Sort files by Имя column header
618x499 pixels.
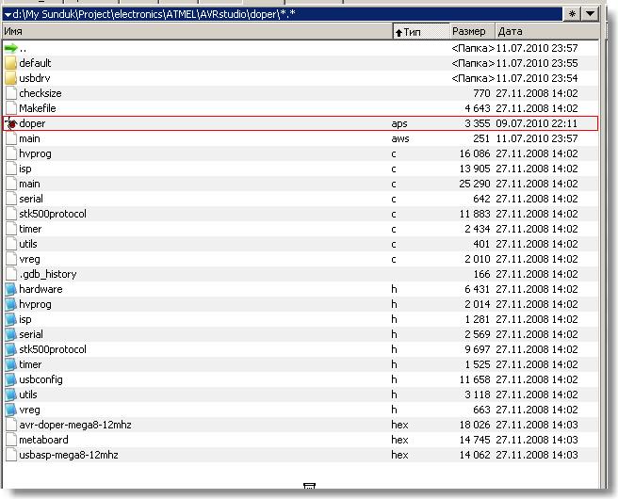pos(188,32)
